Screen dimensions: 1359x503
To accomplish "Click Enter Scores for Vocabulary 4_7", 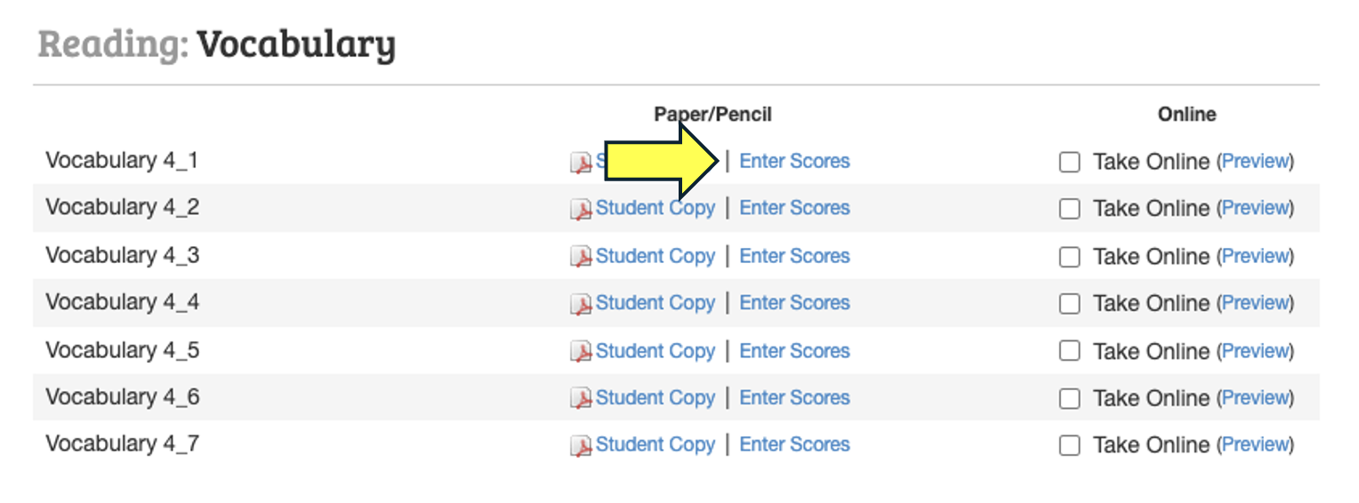I will click(x=794, y=444).
